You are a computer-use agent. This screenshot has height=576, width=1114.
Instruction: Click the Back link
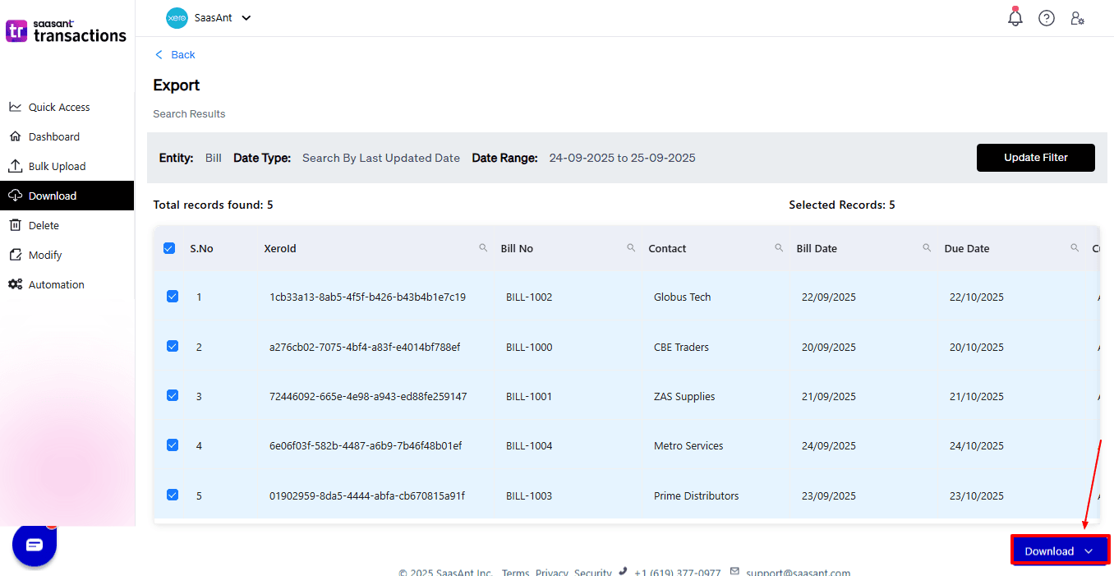[176, 55]
